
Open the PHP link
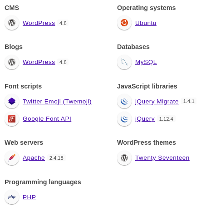29,197
